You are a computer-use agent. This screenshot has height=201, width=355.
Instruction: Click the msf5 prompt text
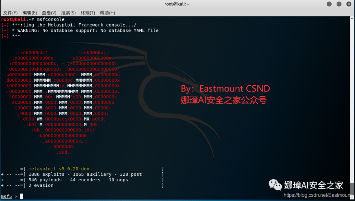[x=6, y=196]
